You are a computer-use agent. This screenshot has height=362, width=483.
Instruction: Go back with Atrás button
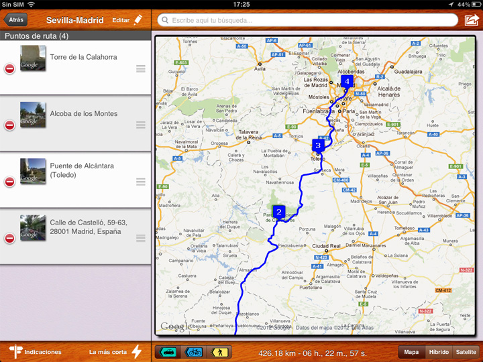16,20
